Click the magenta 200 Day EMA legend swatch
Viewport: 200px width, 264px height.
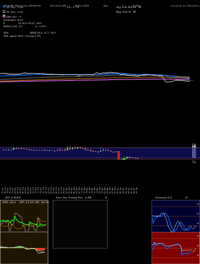(4, 16)
